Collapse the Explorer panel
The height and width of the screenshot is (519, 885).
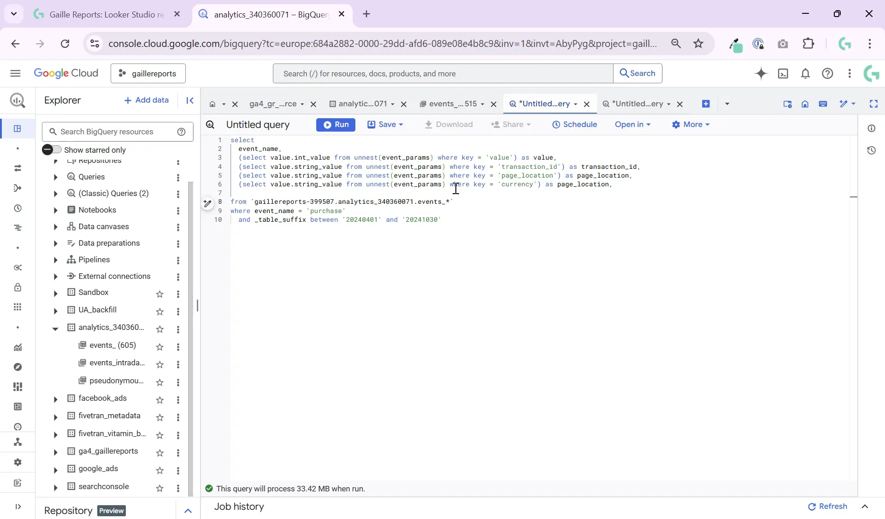[189, 100]
